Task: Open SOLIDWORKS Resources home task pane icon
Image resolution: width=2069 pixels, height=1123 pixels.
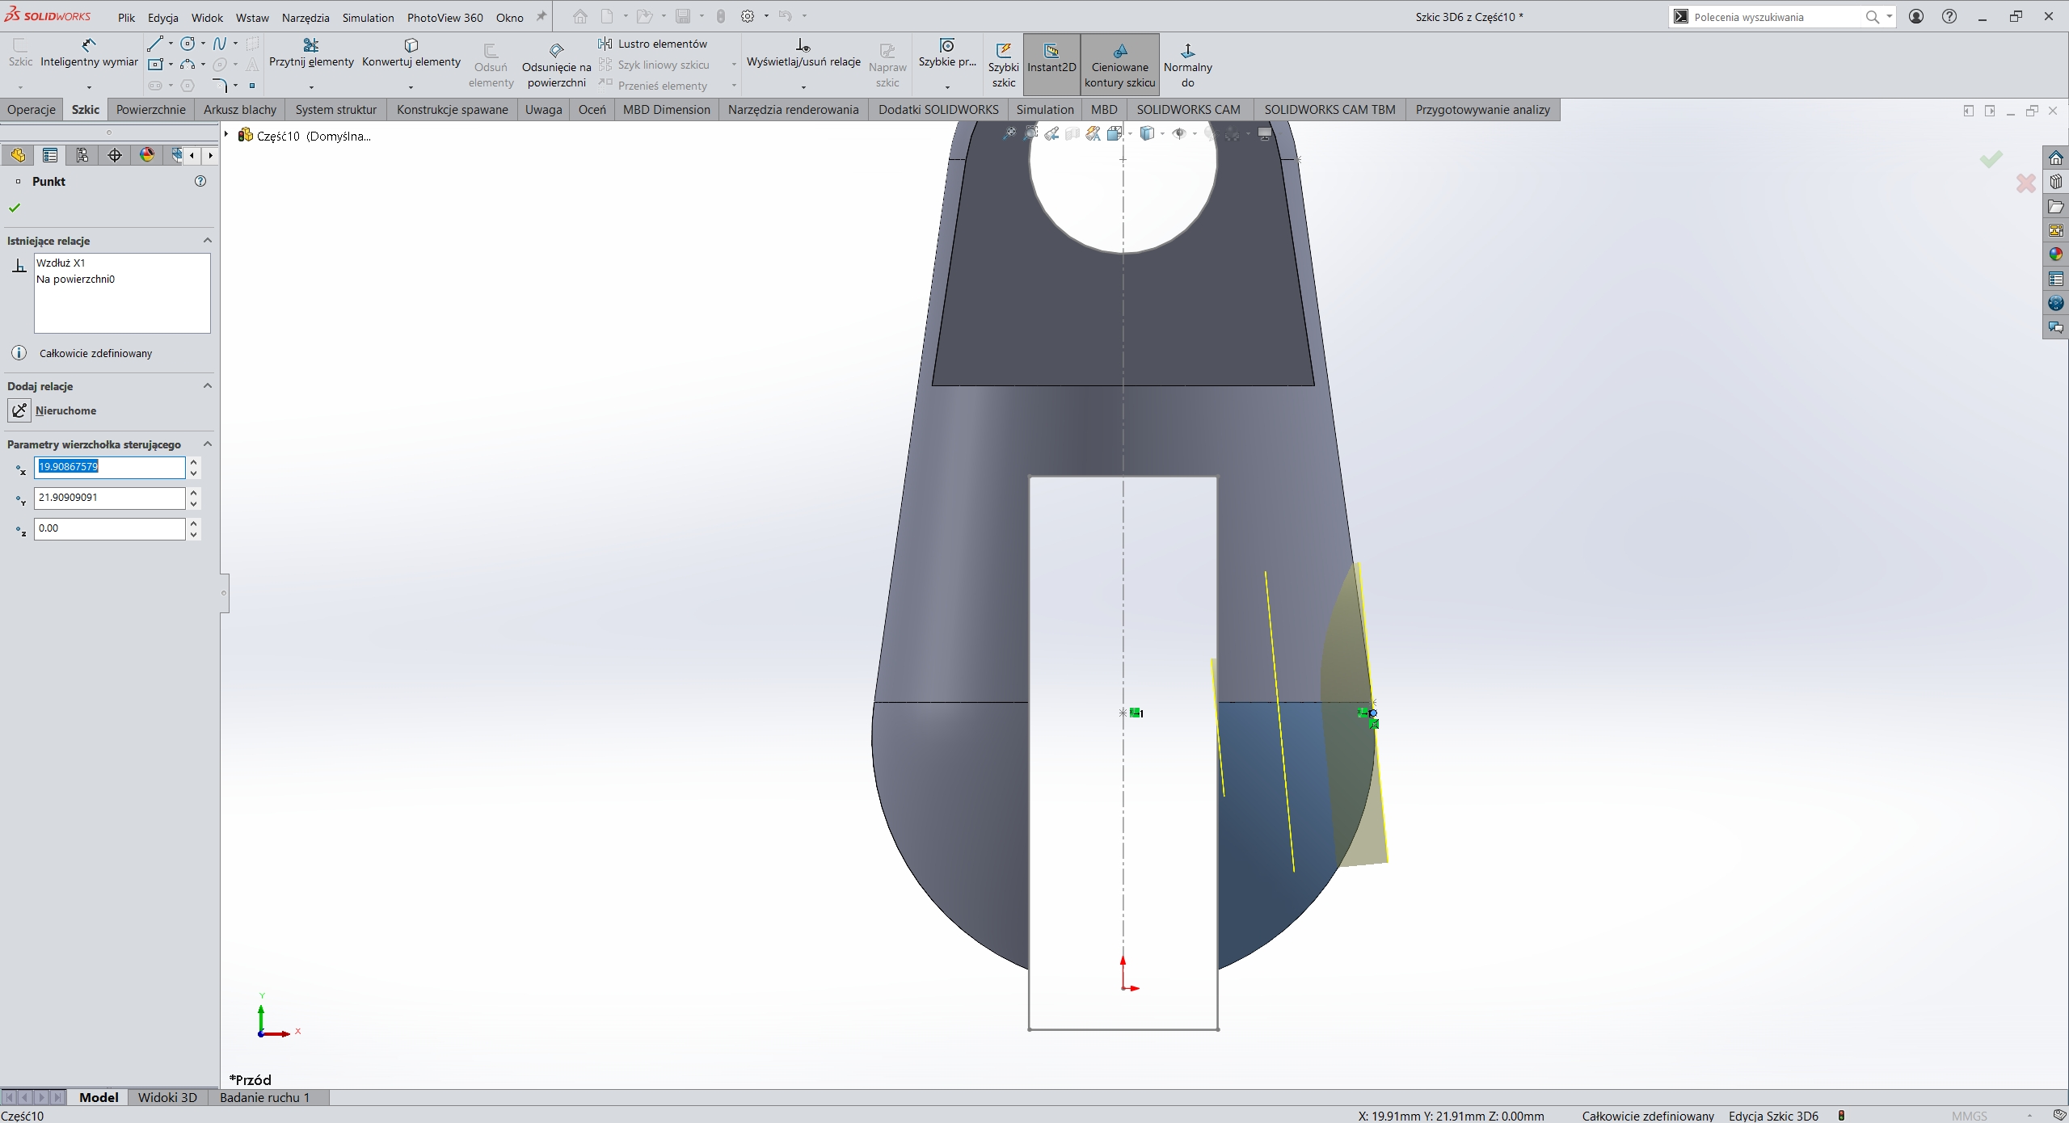Action: [2056, 158]
